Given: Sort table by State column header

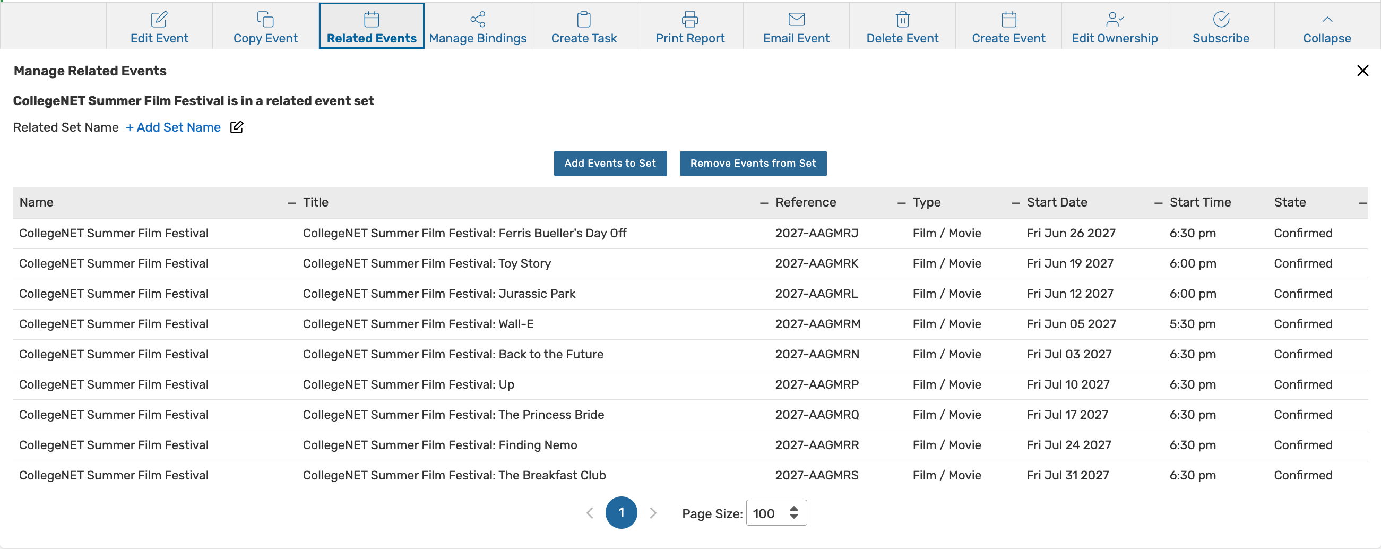Looking at the screenshot, I should (x=1290, y=202).
